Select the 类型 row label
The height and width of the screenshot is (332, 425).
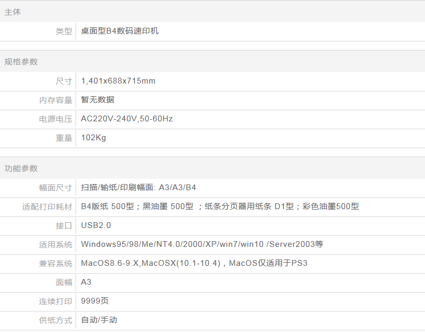pyautogui.click(x=63, y=31)
